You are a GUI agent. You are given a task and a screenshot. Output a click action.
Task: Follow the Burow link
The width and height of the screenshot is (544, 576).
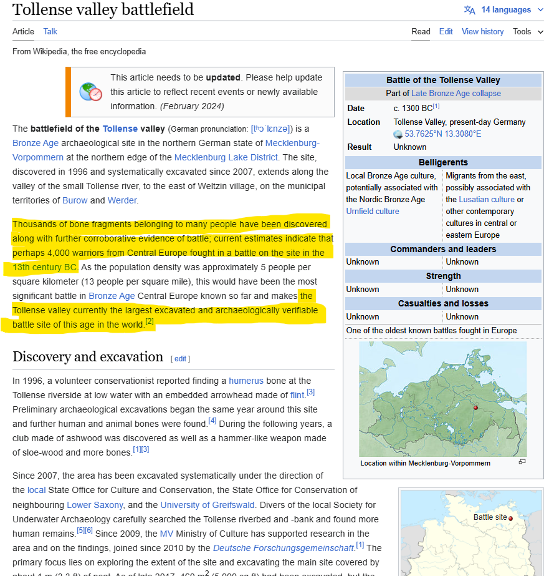75,200
